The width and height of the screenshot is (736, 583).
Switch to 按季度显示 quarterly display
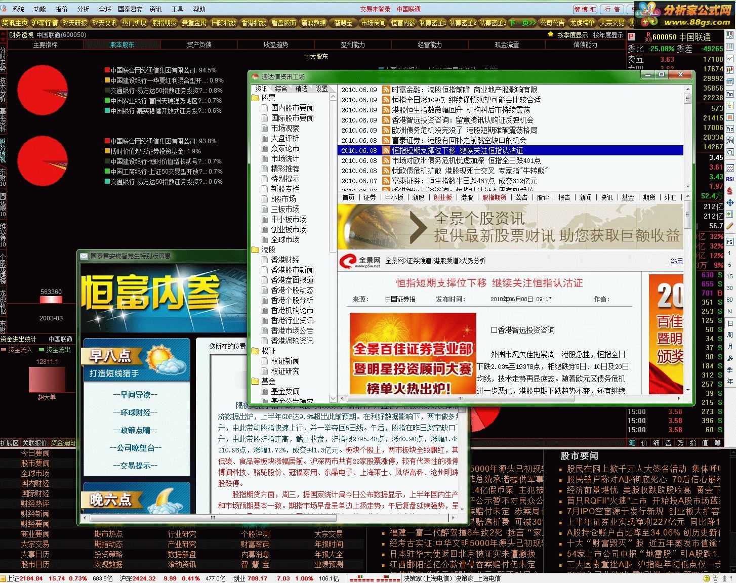coord(573,35)
